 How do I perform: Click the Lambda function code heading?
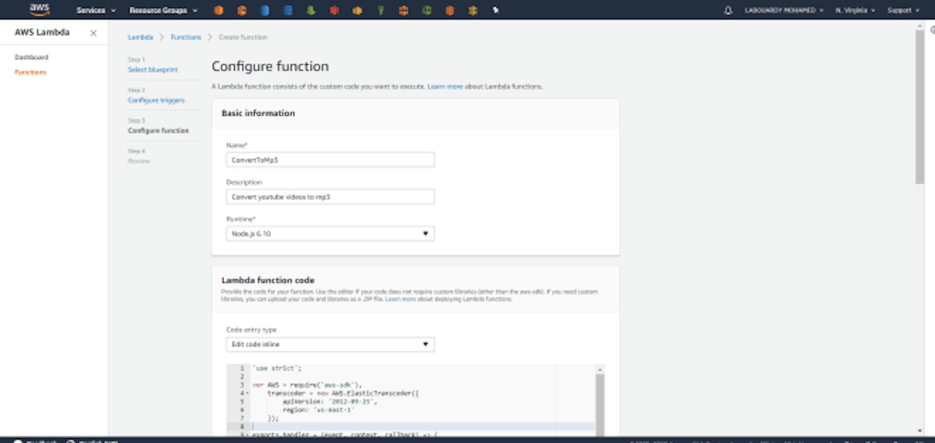[268, 280]
